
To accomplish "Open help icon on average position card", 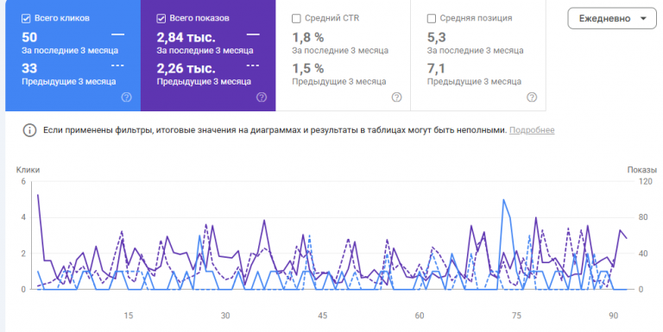I will [532, 97].
